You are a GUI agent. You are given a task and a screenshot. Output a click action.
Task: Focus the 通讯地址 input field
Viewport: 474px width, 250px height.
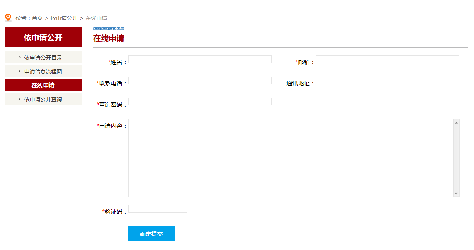pyautogui.click(x=387, y=80)
